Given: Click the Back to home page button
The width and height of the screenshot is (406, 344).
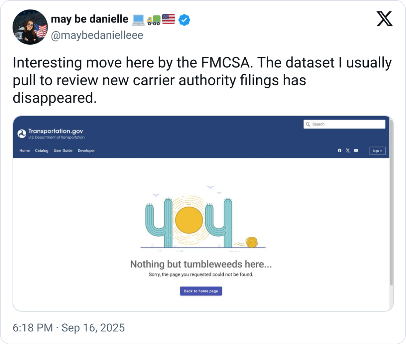Looking at the screenshot, I should point(201,291).
